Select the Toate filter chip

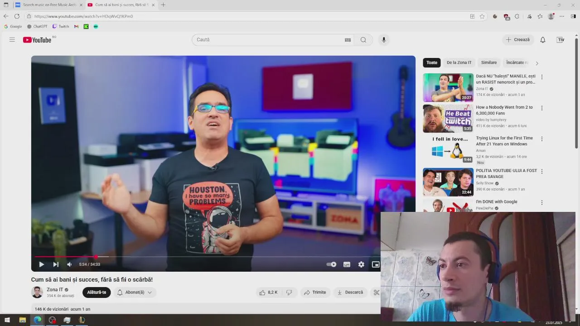coord(432,62)
